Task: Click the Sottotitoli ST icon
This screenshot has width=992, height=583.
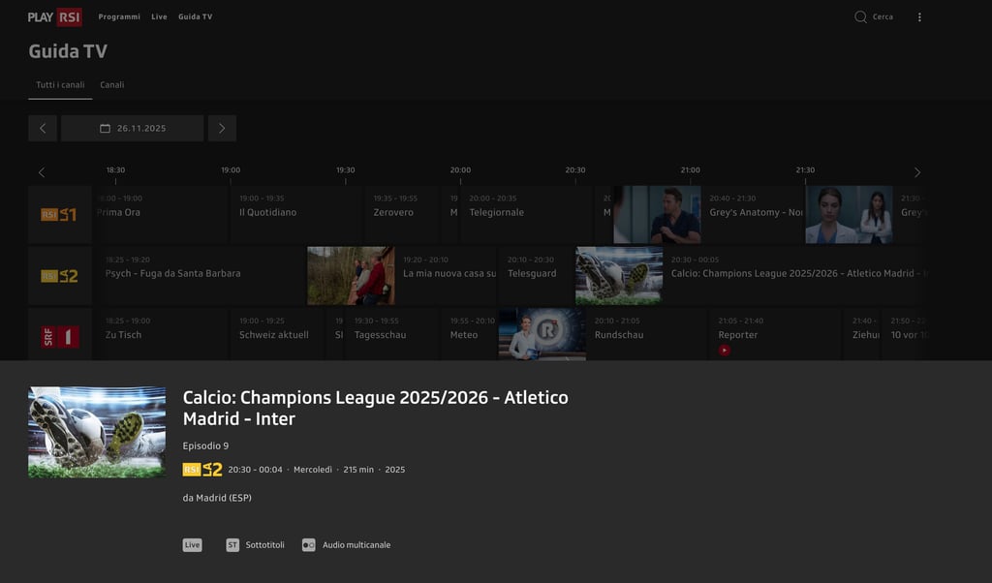Action: pos(232,545)
